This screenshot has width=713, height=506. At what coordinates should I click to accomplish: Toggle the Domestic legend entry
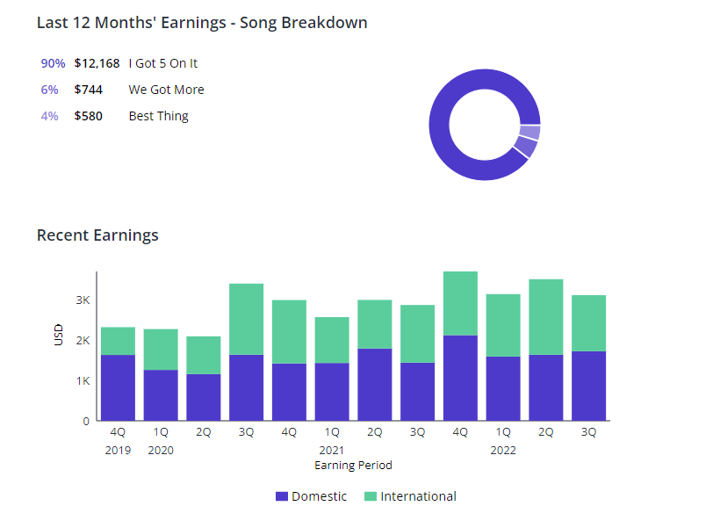coord(311,496)
